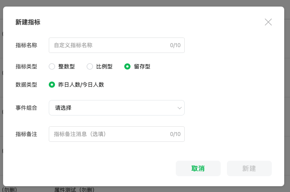Close the 新建指标 dialog with X icon
Image resolution: width=290 pixels, height=192 pixels.
click(x=268, y=22)
